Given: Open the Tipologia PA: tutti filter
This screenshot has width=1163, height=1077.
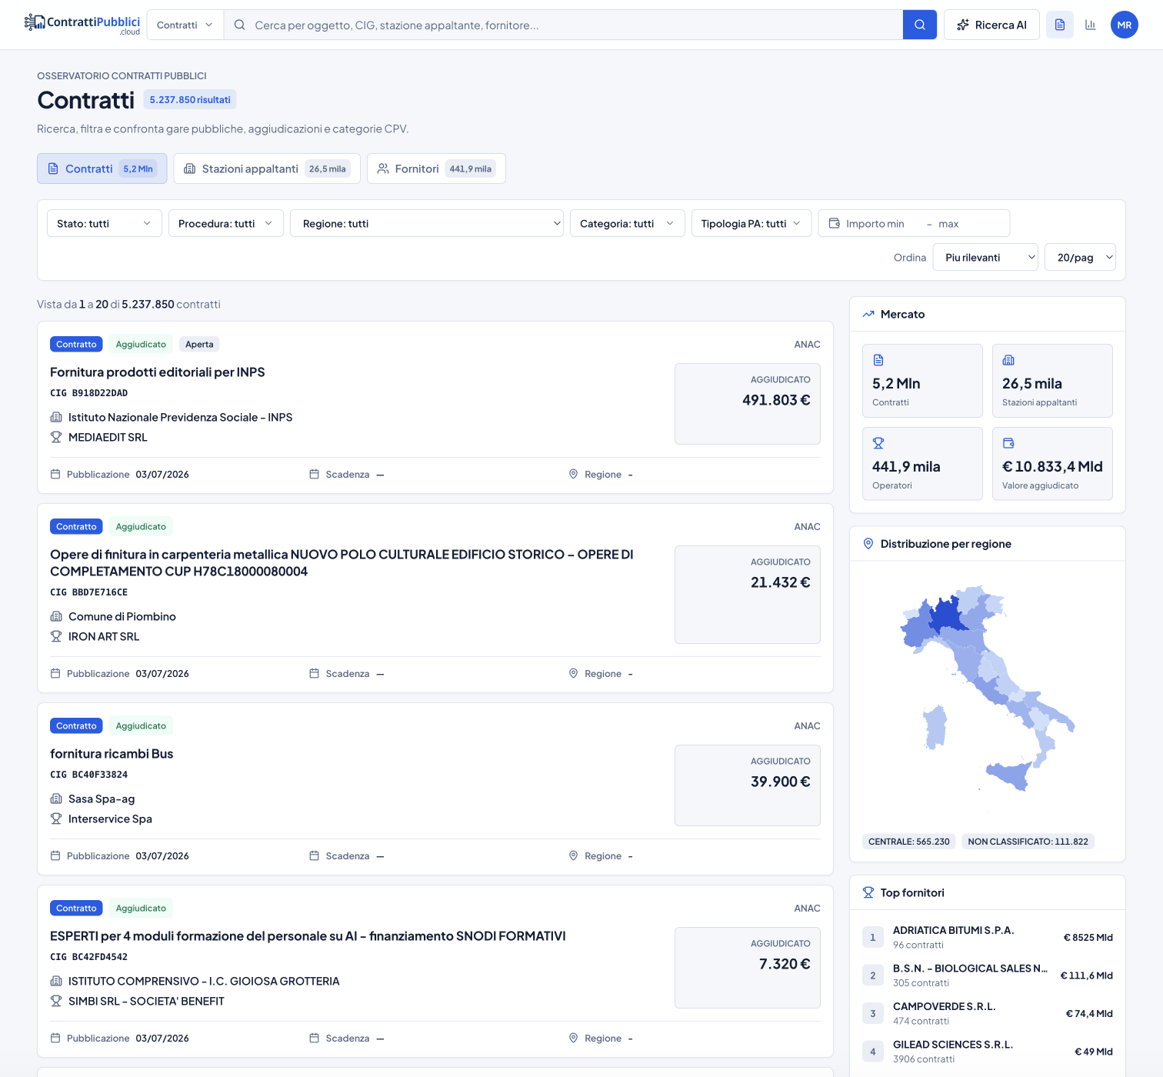Looking at the screenshot, I should pos(751,223).
